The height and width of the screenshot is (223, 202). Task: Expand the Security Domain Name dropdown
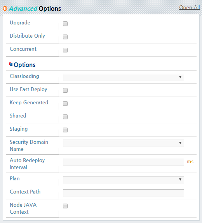[124, 143]
